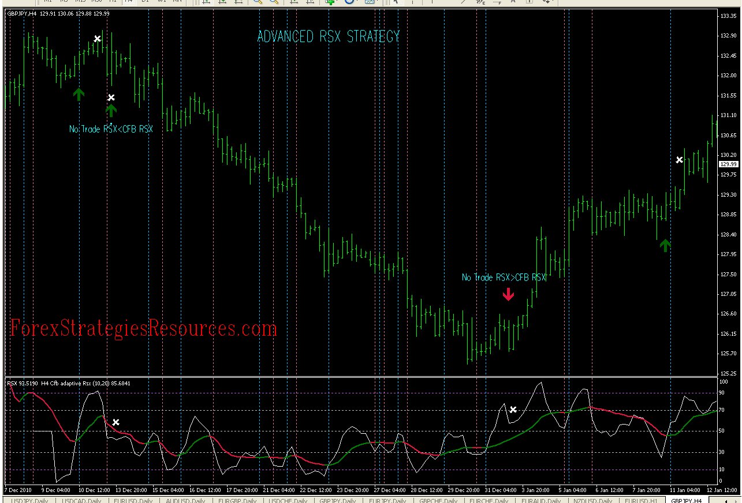This screenshot has width=742, height=503.
Task: Click the current price tag 129.99
Action: coord(729,164)
